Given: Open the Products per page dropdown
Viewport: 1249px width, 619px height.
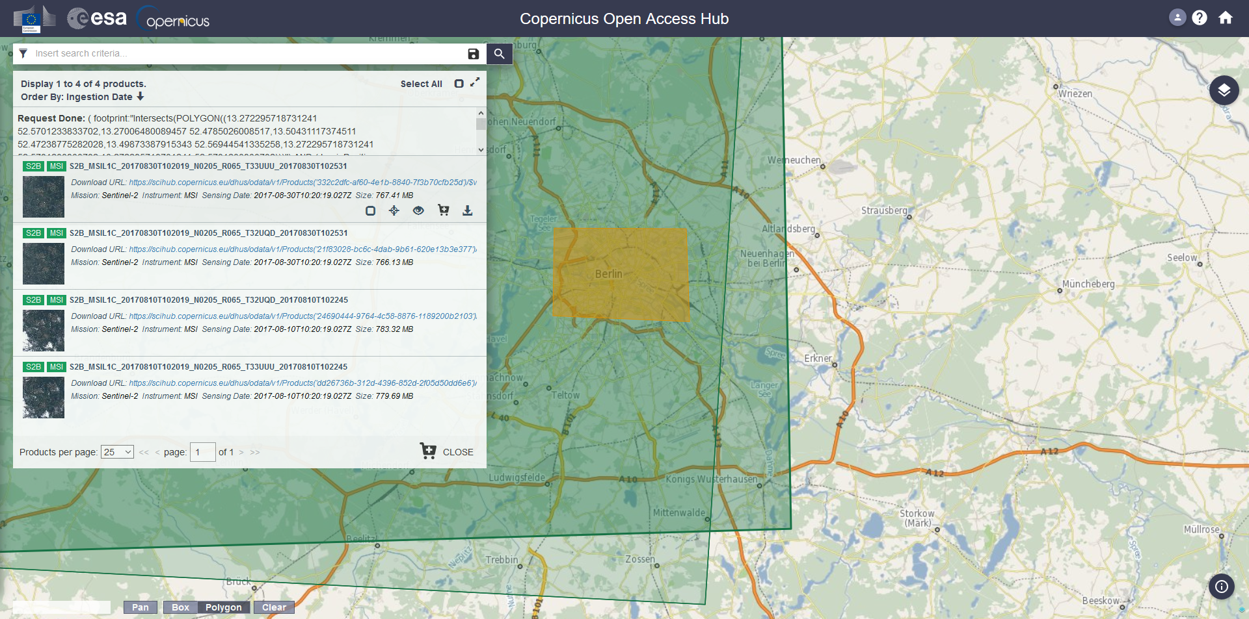Looking at the screenshot, I should [118, 452].
